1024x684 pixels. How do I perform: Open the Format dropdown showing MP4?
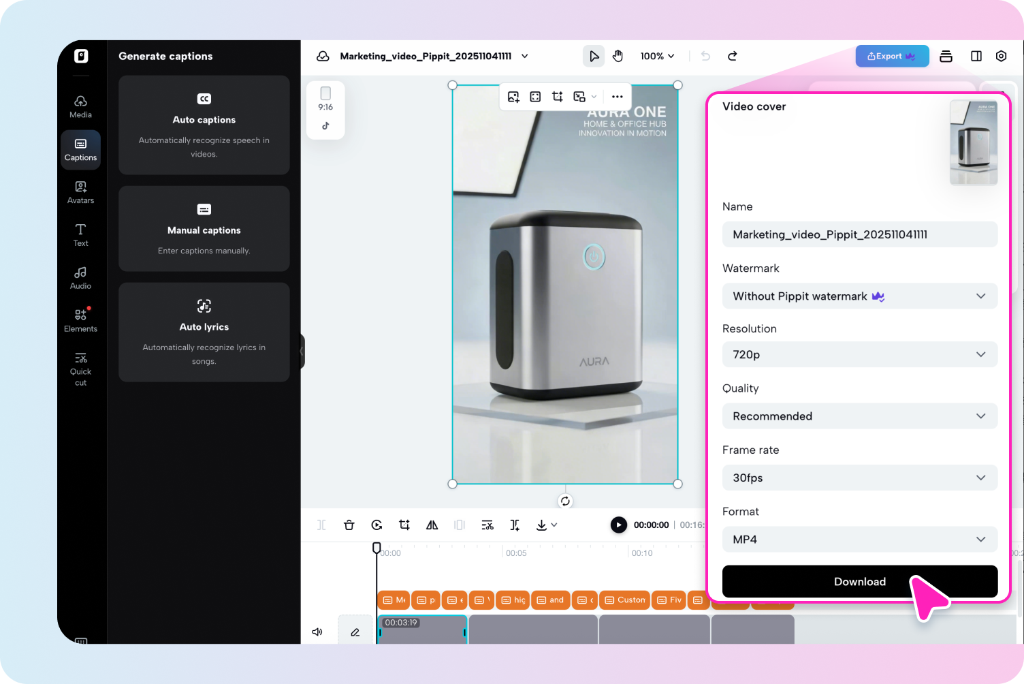coord(859,539)
